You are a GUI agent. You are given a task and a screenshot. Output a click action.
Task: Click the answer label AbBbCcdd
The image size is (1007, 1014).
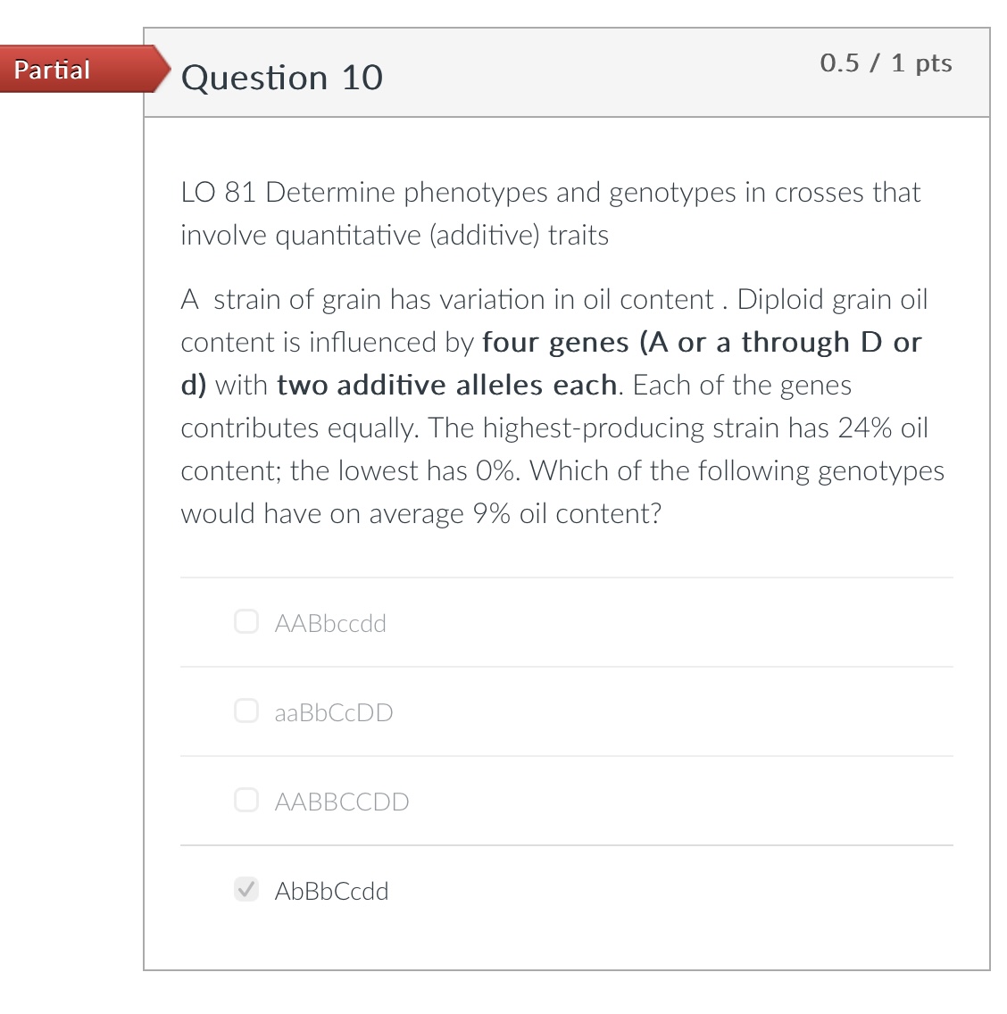332,890
